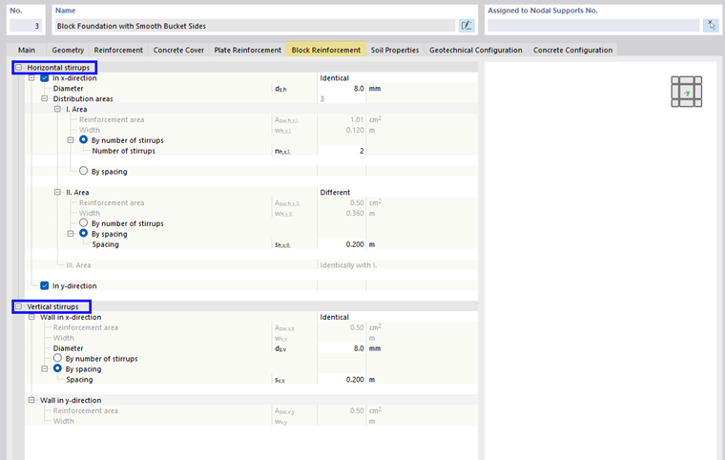Switch to Geotechnical Configuration tab

click(x=476, y=50)
